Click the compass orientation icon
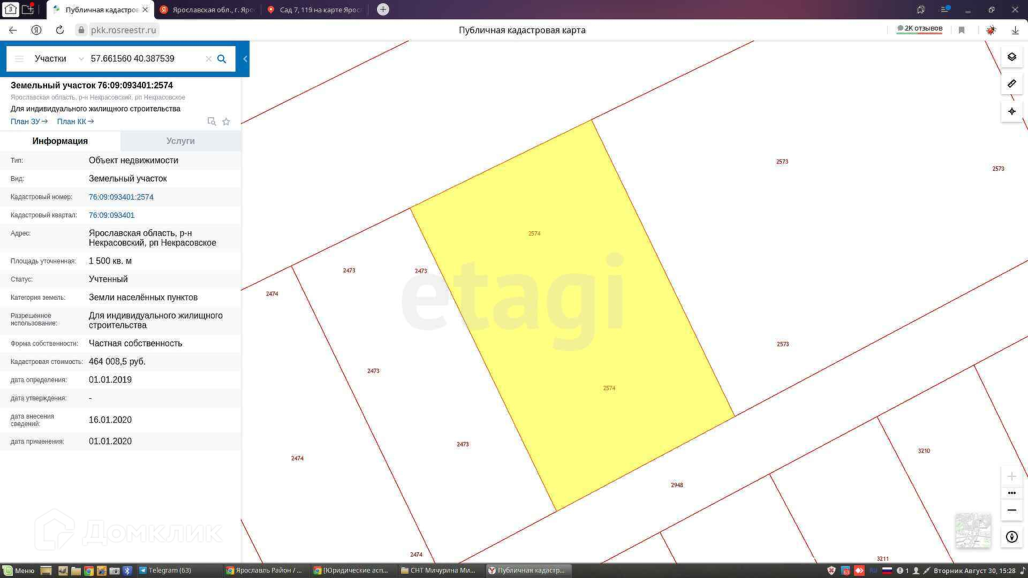 (x=1011, y=537)
